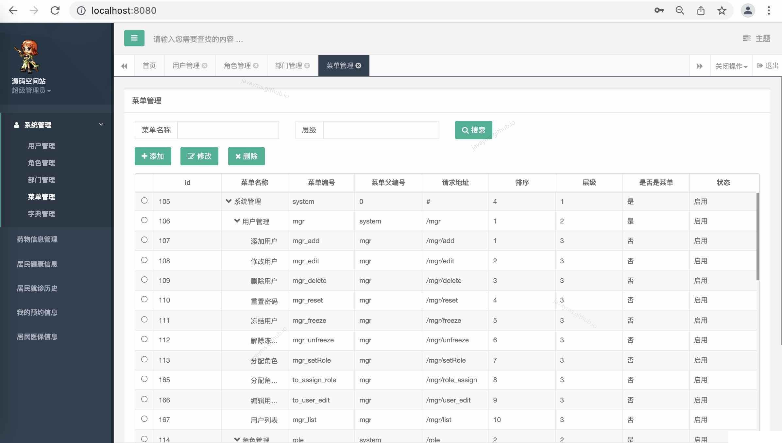Select radio button for row id 105
The width and height of the screenshot is (782, 443).
pos(144,201)
